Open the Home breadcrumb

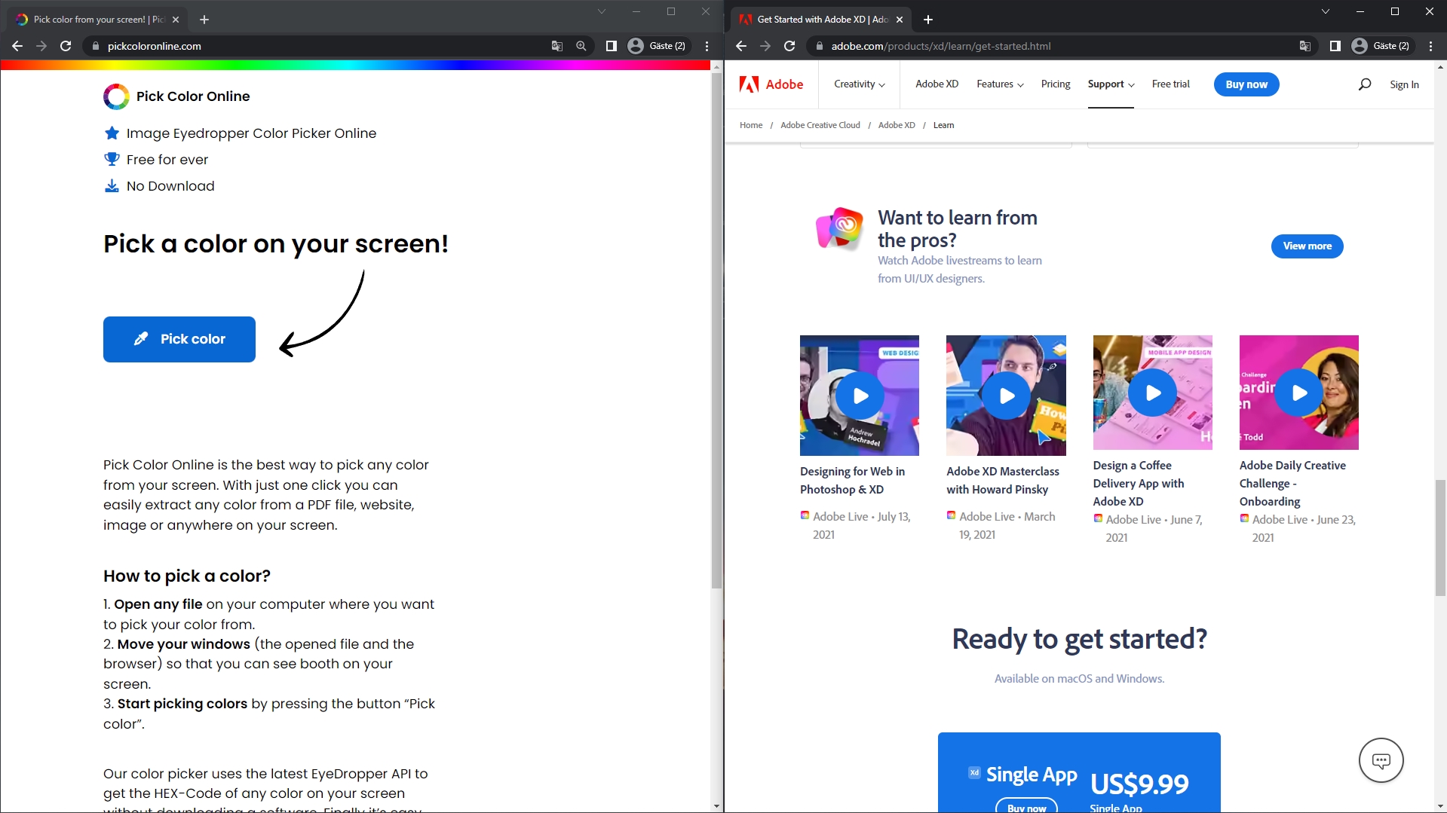pyautogui.click(x=751, y=125)
